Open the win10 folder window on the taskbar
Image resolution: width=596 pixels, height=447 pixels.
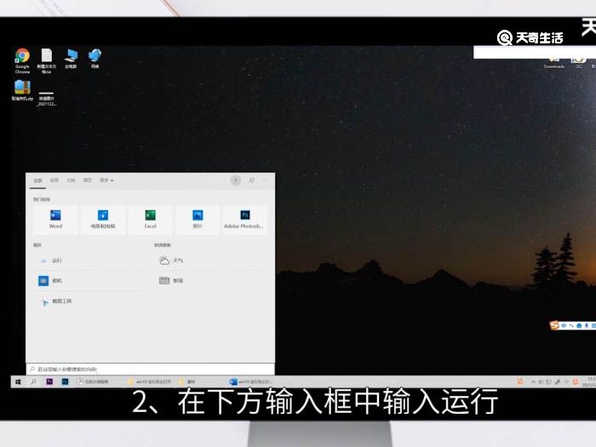[x=150, y=381]
